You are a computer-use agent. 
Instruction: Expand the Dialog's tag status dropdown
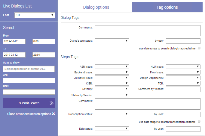point(112,41)
